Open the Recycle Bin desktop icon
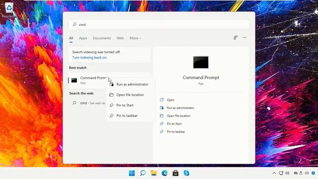The width and height of the screenshot is (318, 179). (x=9, y=10)
